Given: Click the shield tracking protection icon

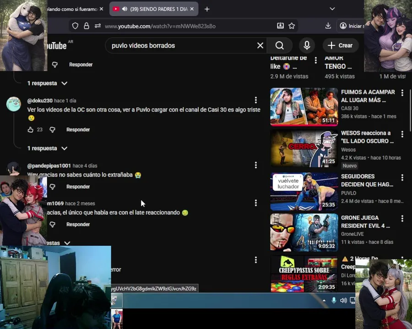Looking at the screenshot, I should pyautogui.click(x=75, y=26).
